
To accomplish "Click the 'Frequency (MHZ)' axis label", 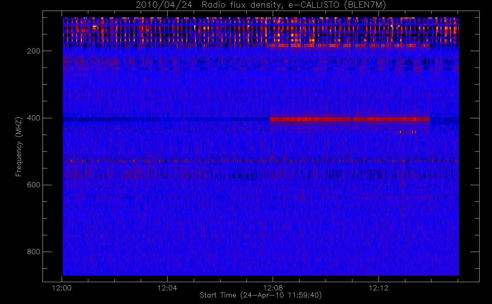I will pos(19,147).
